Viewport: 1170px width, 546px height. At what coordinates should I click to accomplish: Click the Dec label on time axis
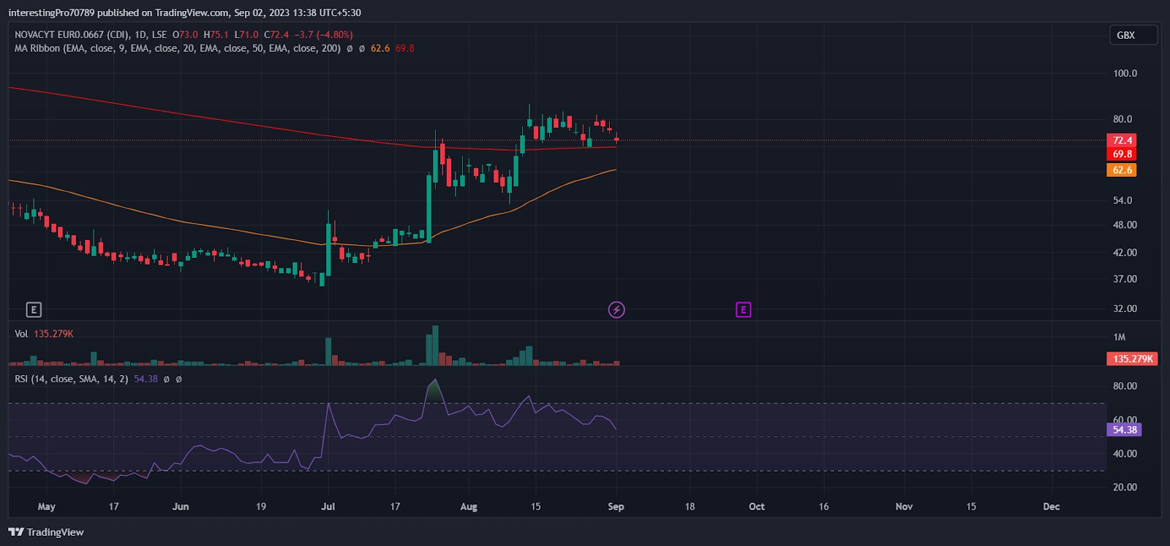(x=1051, y=507)
